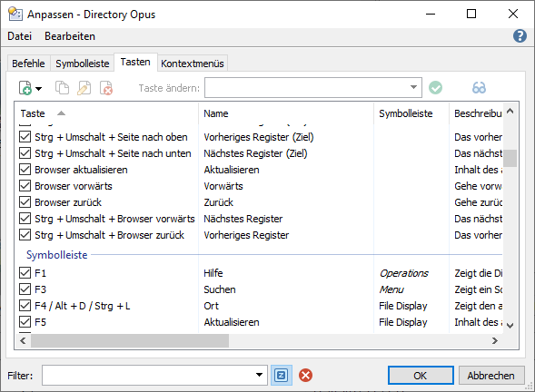The image size is (535, 392).
Task: Click the OK button
Action: [421, 376]
